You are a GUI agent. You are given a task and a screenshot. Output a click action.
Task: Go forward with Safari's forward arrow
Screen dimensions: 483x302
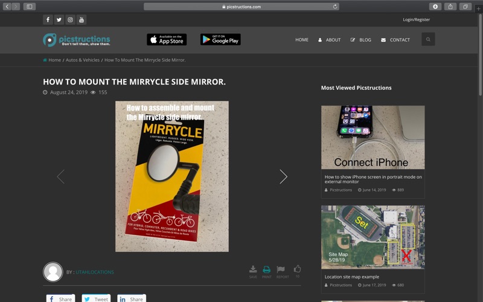pos(16,7)
